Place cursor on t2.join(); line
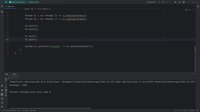200x112 pixels. [x=31, y=40]
